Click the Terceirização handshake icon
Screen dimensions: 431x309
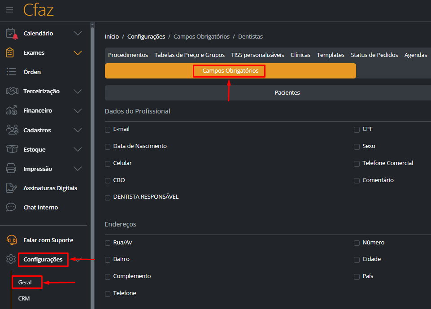coord(12,91)
